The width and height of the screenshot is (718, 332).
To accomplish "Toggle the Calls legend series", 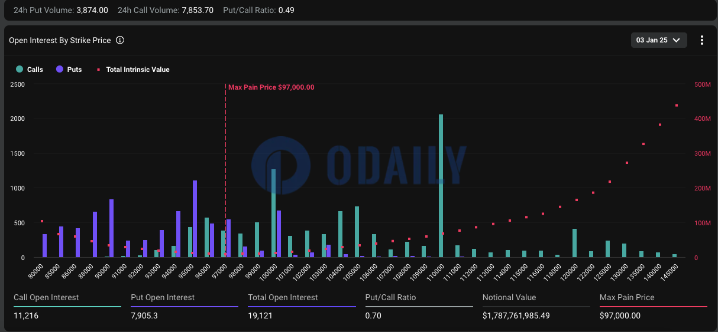I will pyautogui.click(x=30, y=70).
